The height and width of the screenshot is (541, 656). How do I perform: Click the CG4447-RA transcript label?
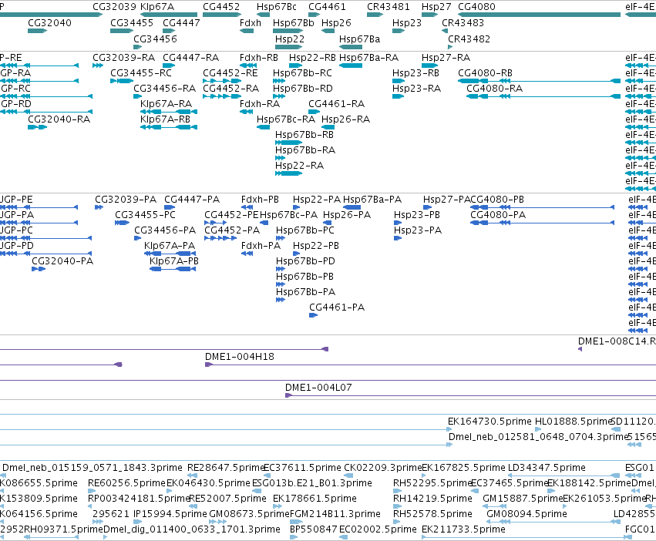pos(190,57)
